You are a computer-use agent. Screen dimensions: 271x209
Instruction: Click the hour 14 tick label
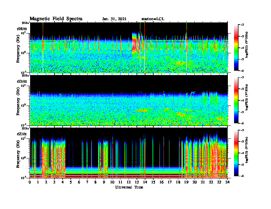click(x=145, y=182)
